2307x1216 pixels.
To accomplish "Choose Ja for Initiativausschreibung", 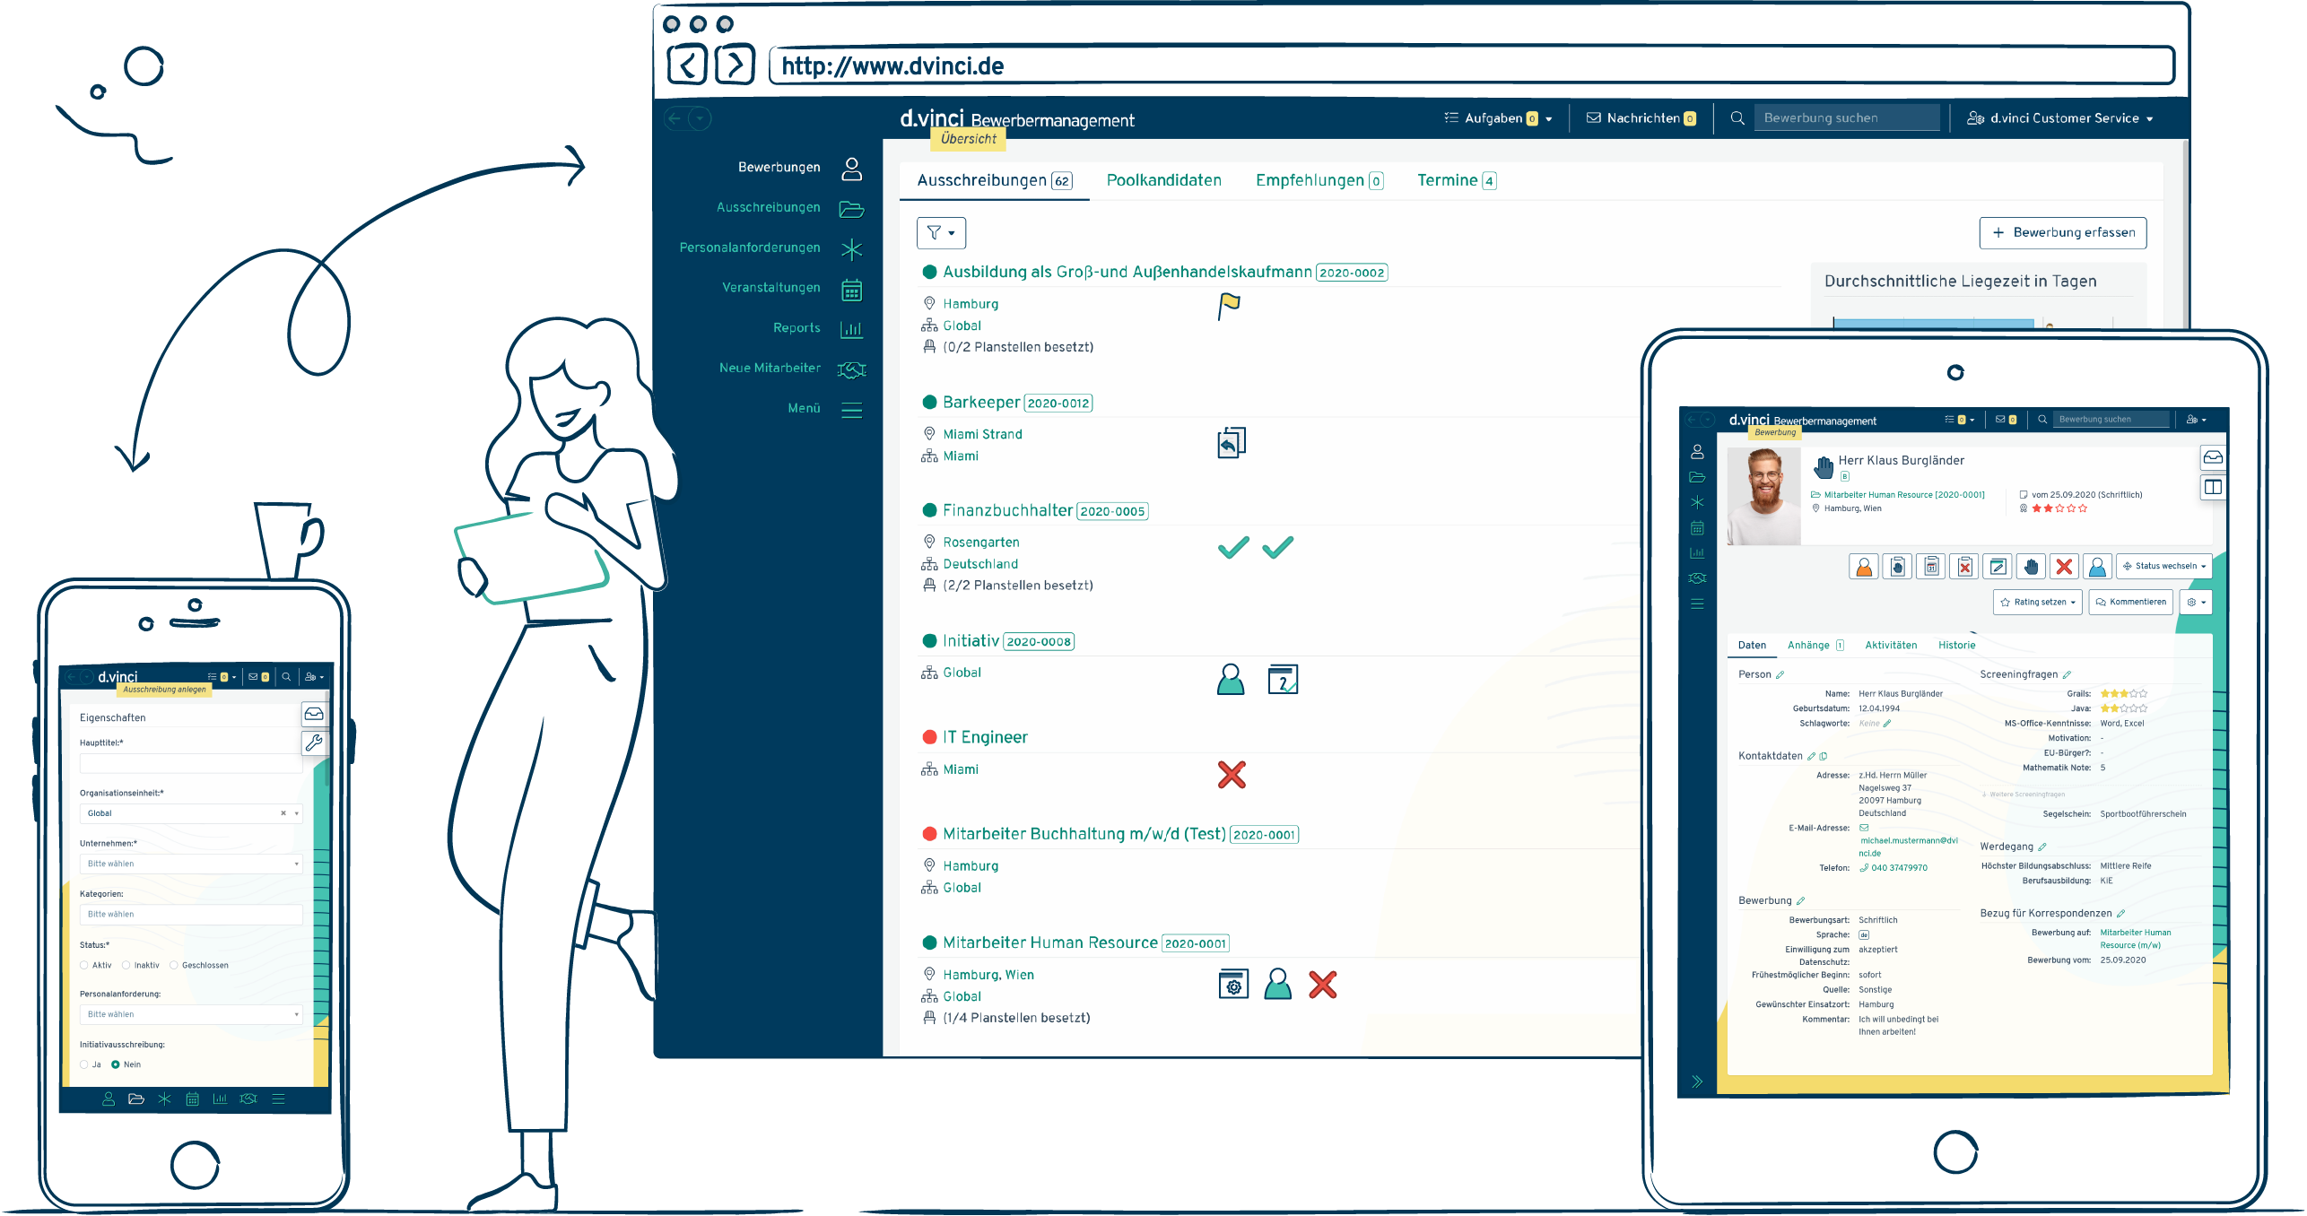I will click(84, 1065).
